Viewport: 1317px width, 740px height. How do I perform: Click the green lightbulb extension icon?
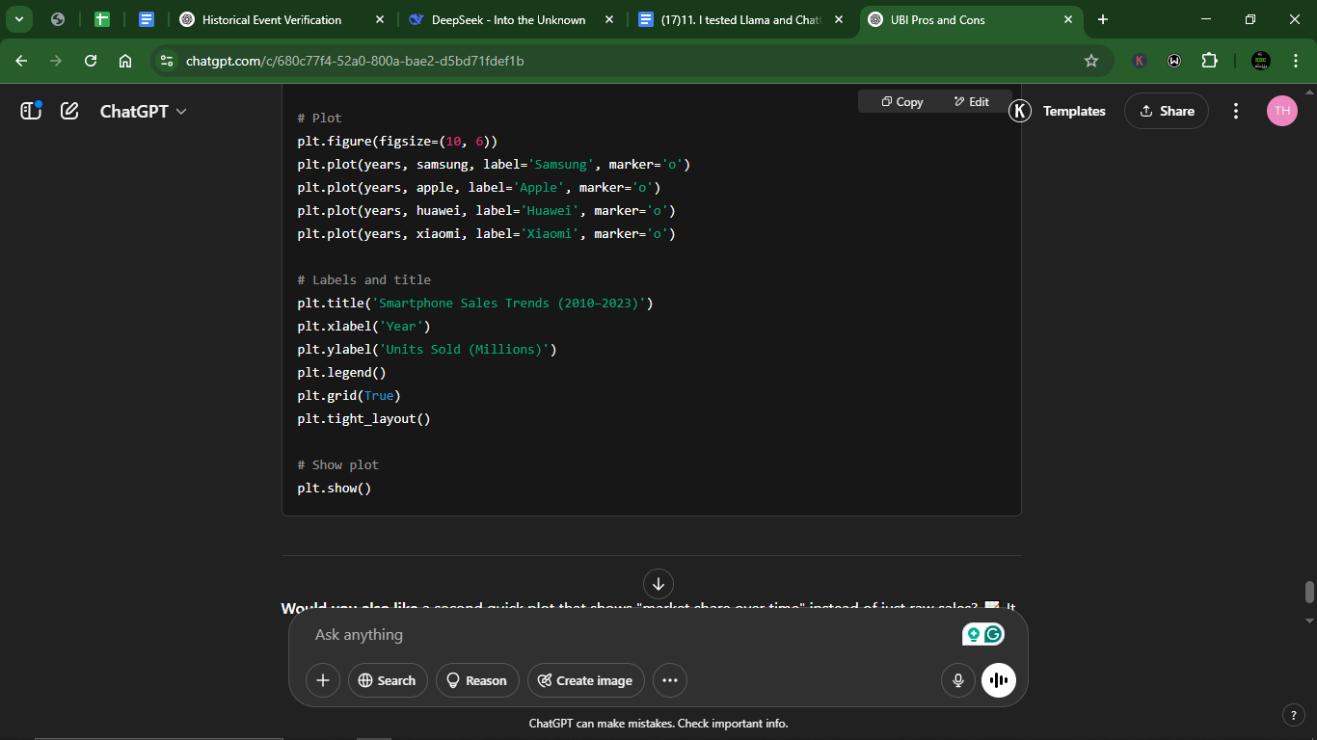point(973,634)
